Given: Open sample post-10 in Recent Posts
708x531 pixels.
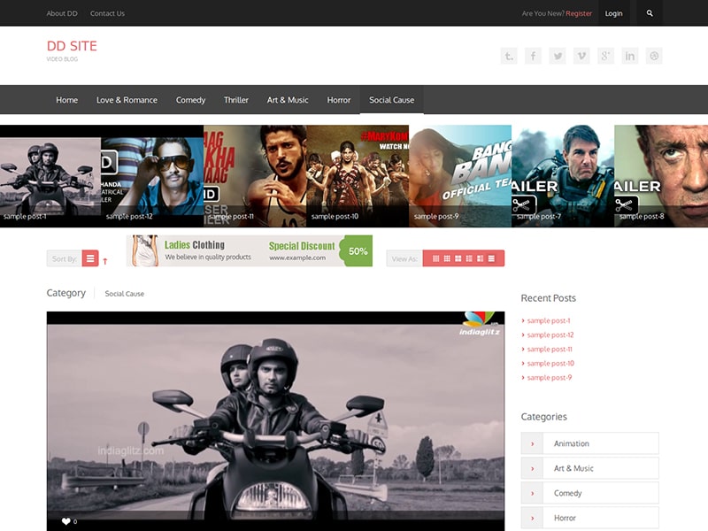Looking at the screenshot, I should pyautogui.click(x=550, y=364).
